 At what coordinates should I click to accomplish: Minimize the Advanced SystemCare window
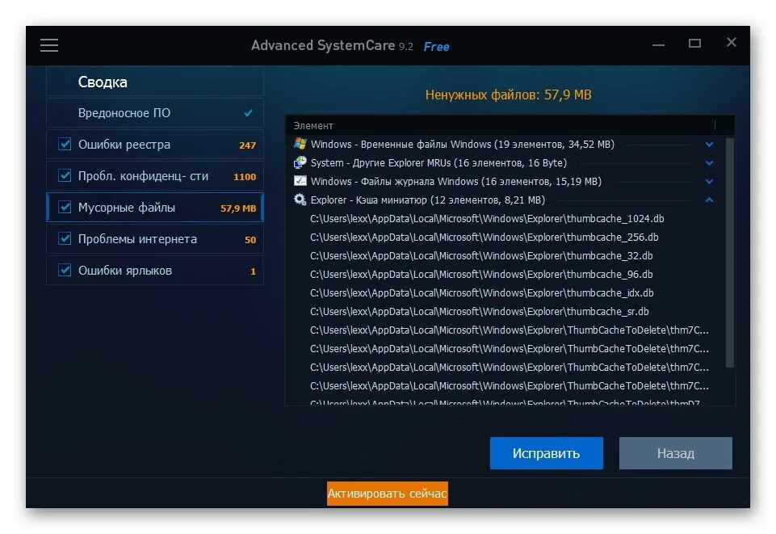(658, 44)
